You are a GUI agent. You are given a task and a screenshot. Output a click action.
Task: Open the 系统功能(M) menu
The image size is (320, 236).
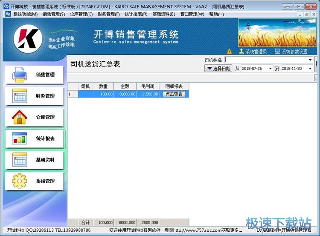coord(26,14)
